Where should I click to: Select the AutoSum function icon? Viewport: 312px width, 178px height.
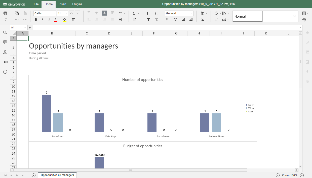click(x=134, y=13)
